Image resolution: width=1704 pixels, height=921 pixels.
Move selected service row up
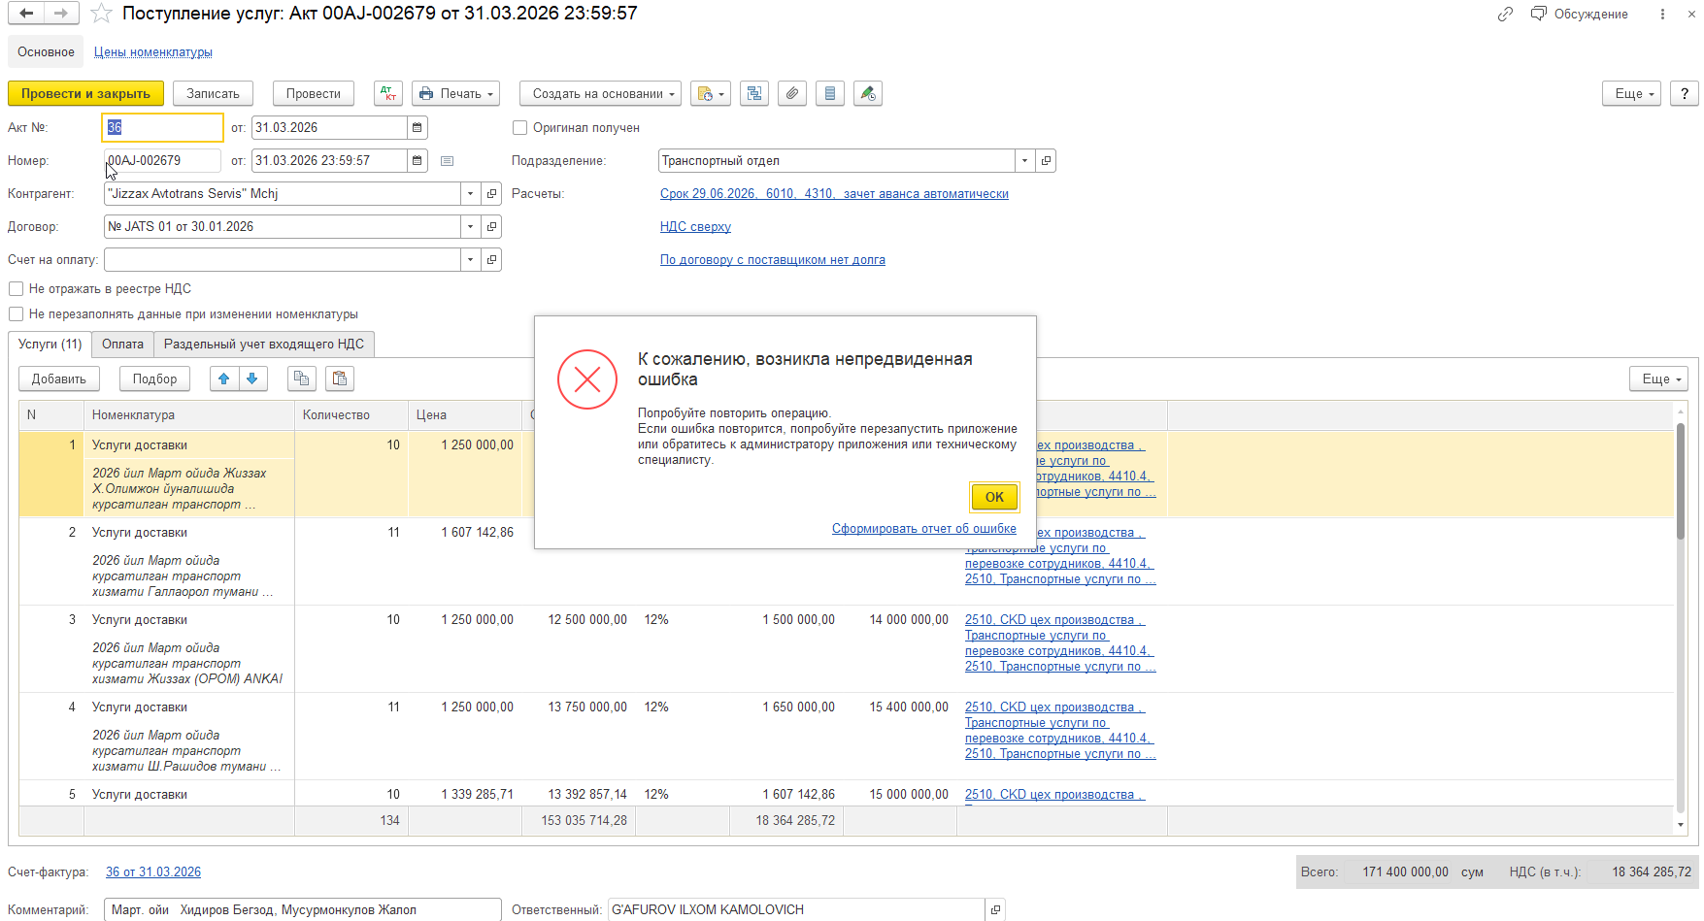[x=224, y=378]
